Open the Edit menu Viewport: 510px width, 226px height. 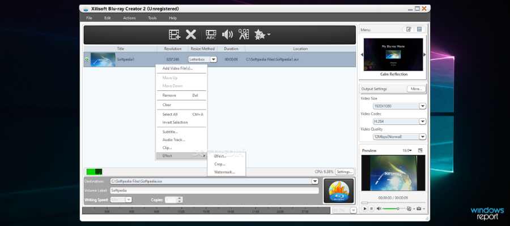(x=107, y=18)
